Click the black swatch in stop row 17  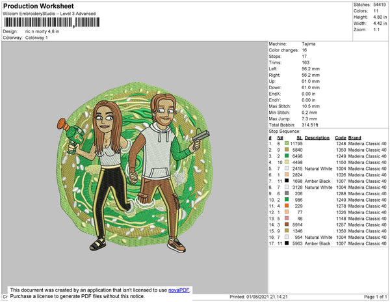tap(287, 243)
